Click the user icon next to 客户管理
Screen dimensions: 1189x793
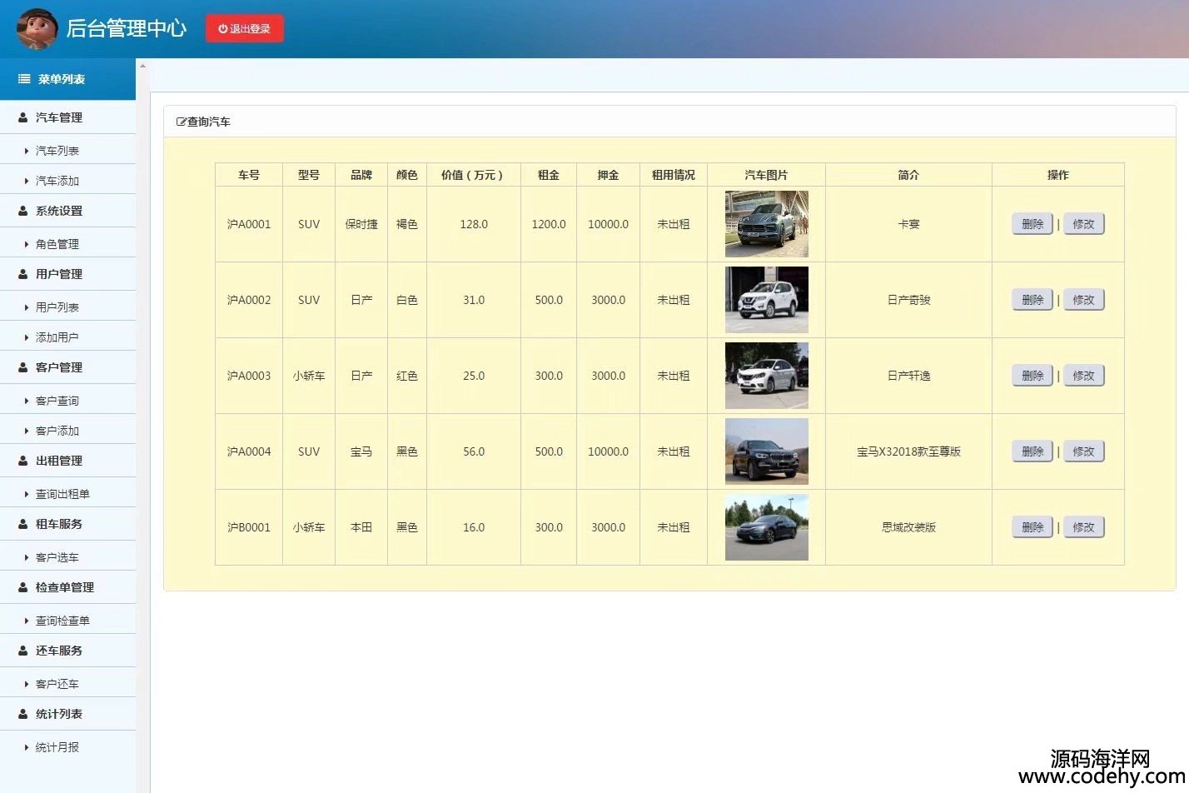pyautogui.click(x=23, y=367)
